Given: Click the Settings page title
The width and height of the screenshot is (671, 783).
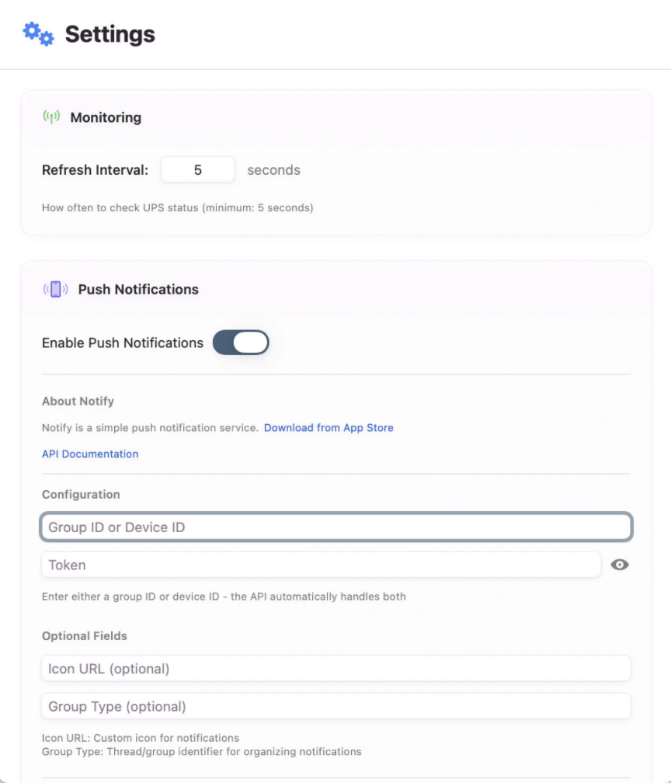Looking at the screenshot, I should 110,35.
